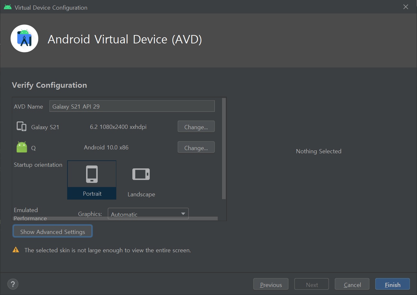The height and width of the screenshot is (295, 417).
Task: Click the horizontal scrollbar under the configuration panel
Action: 116,219
